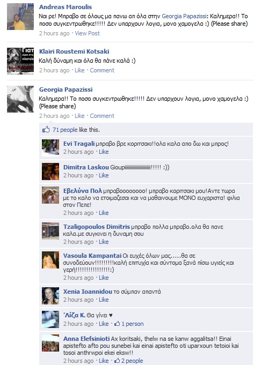Like Εβελύνα Πολ's comment
Viewport: 254px width, 365px height.
pyautogui.click(x=104, y=213)
